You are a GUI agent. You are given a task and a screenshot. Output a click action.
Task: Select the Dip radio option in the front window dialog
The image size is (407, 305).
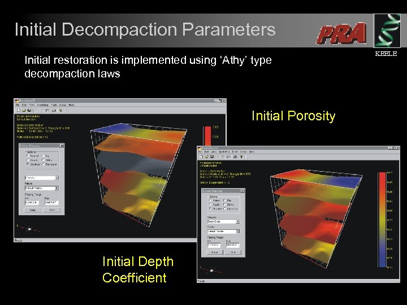(224, 200)
